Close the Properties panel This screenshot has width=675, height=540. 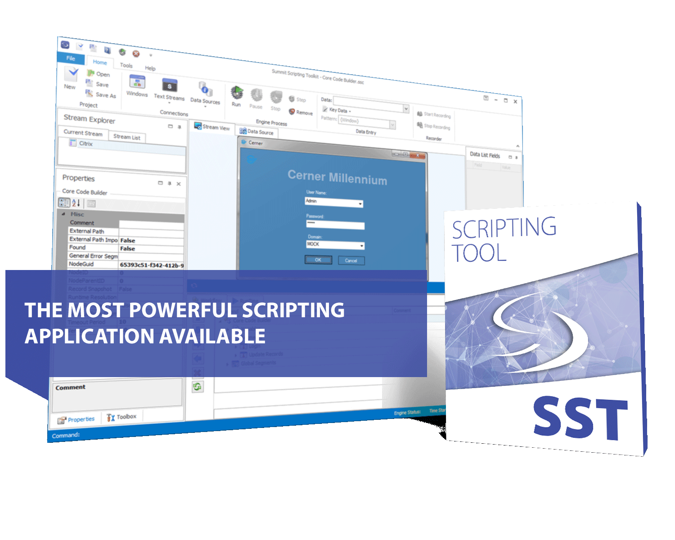click(179, 184)
